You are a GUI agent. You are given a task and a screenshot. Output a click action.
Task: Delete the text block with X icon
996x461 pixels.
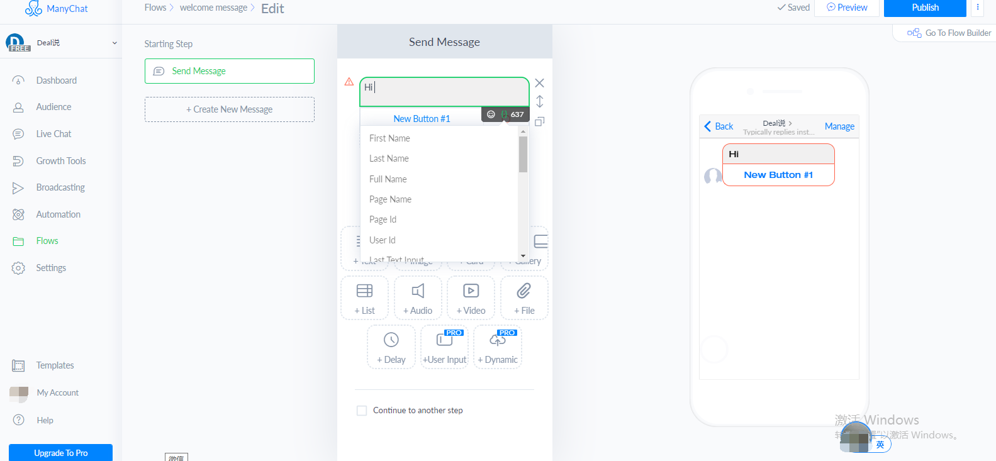coord(539,83)
